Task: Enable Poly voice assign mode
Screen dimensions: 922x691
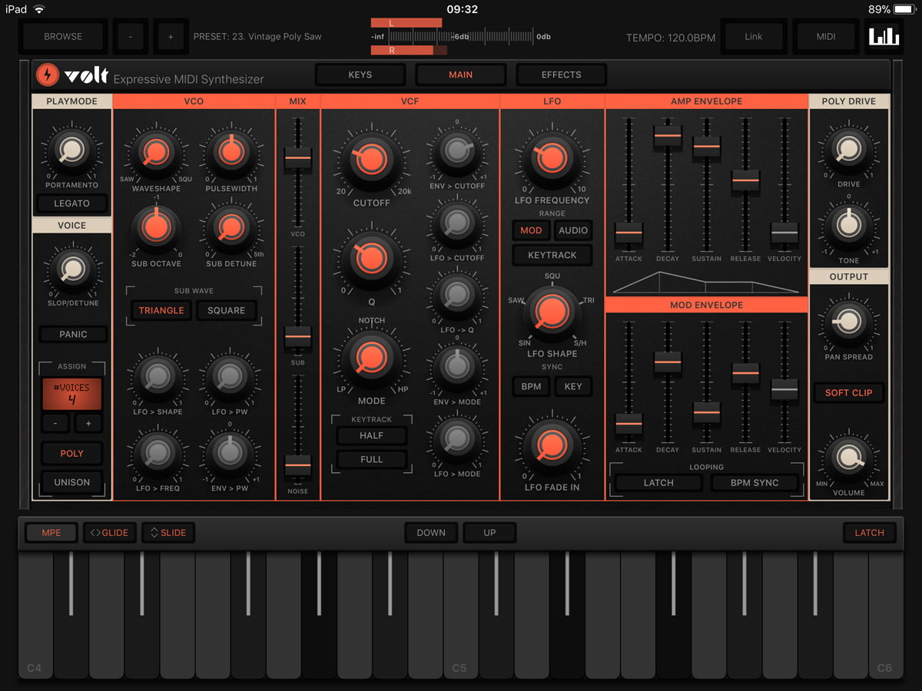Action: tap(71, 453)
